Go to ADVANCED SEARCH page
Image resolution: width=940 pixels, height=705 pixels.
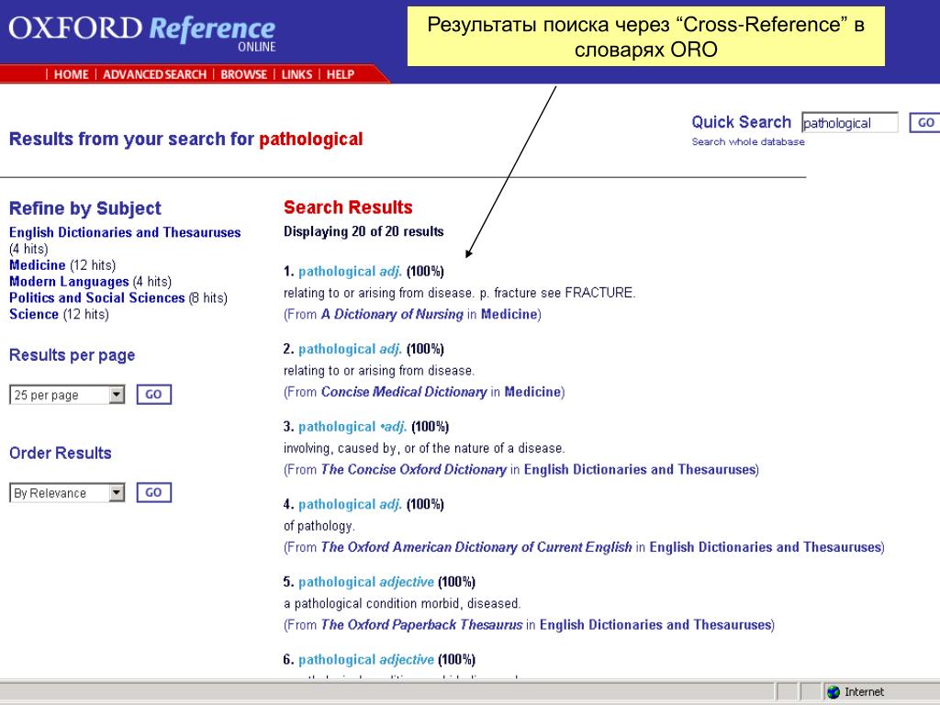pos(154,74)
